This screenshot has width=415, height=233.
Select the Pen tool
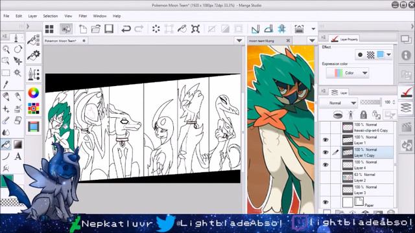[6, 96]
